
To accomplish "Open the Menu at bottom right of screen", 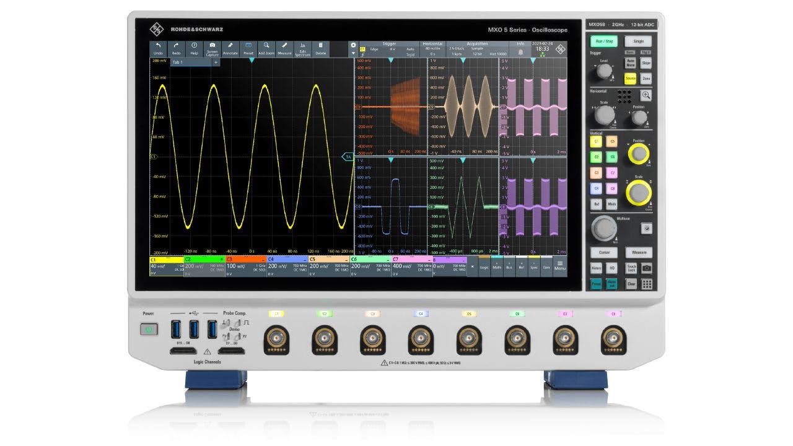I will click(559, 266).
